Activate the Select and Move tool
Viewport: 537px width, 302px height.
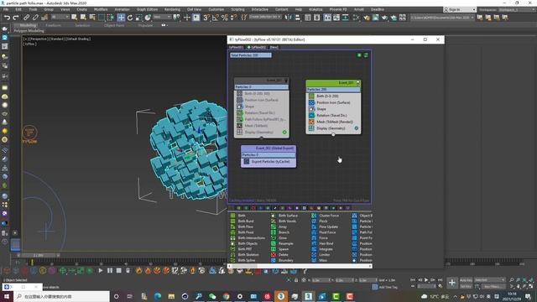[121, 18]
